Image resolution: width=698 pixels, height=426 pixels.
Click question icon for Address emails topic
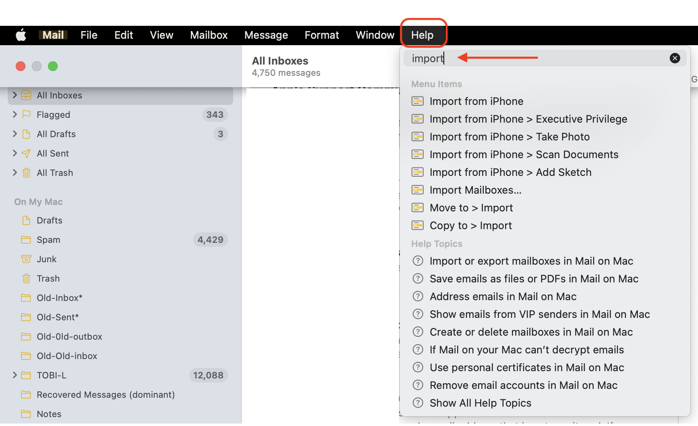pos(418,296)
